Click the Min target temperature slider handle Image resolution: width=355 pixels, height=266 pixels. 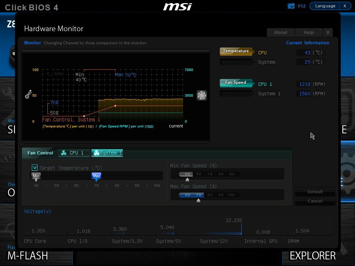[x=36, y=177]
